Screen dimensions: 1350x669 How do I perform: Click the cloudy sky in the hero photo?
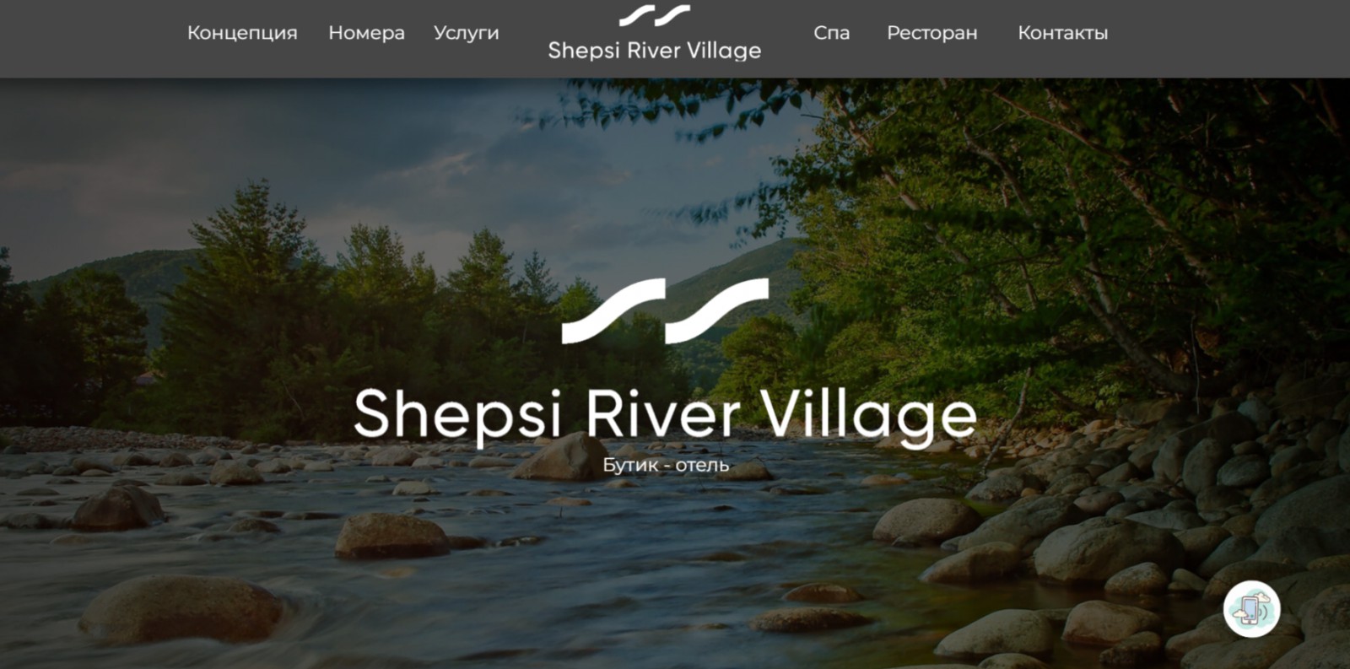[x=337, y=143]
